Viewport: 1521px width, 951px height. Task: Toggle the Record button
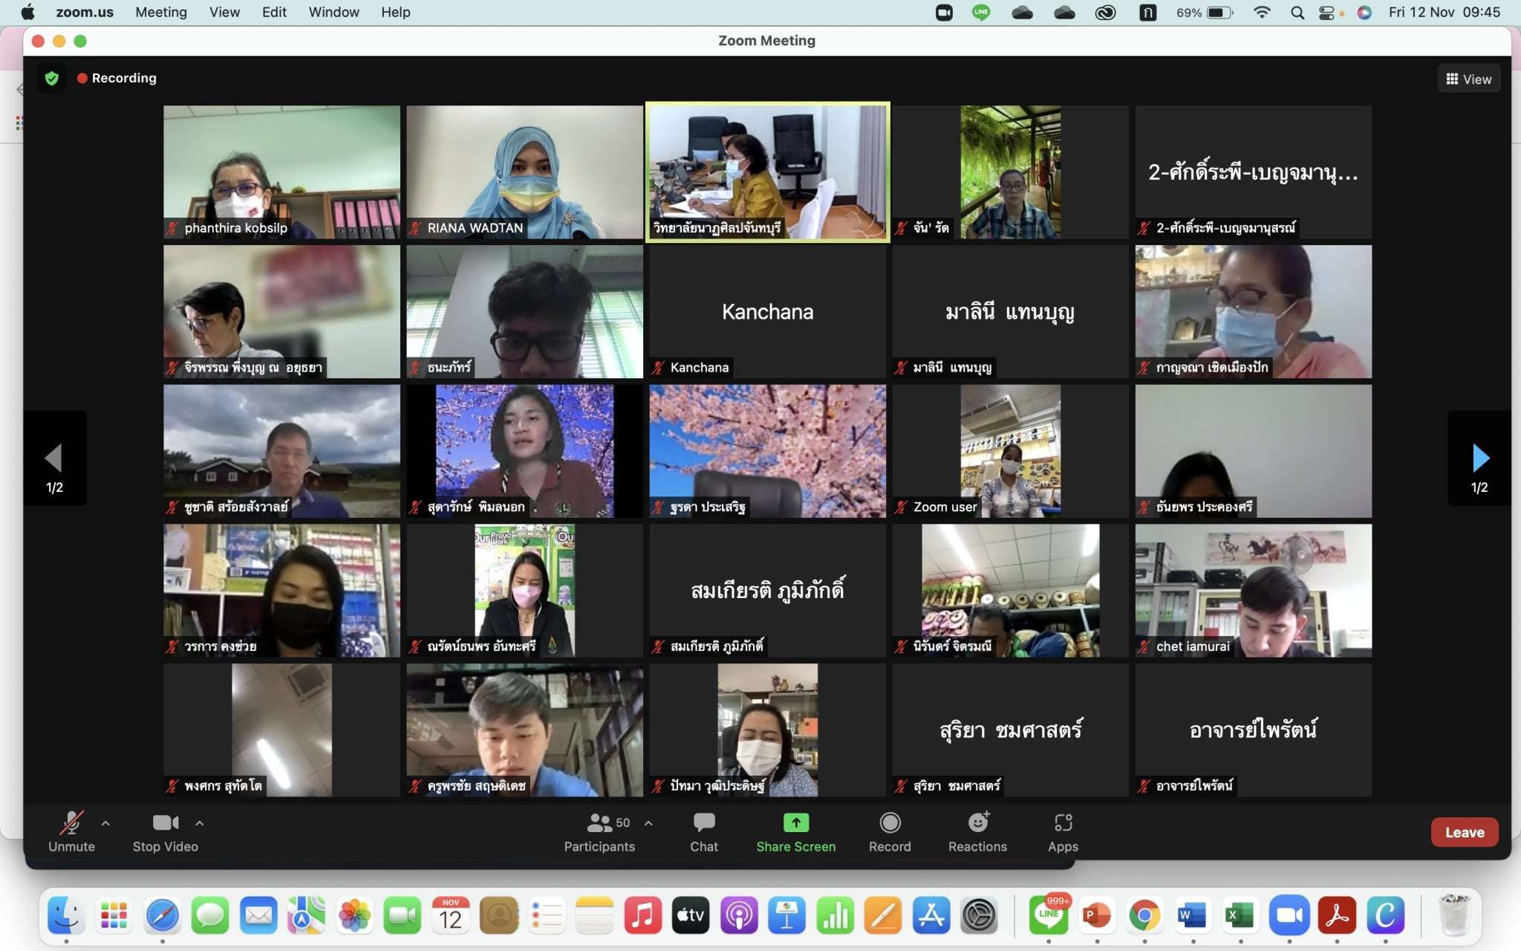coord(890,823)
